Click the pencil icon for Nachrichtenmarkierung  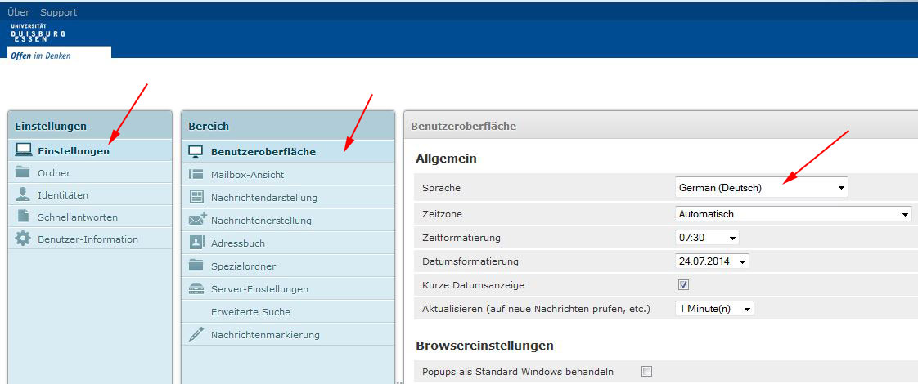point(196,334)
